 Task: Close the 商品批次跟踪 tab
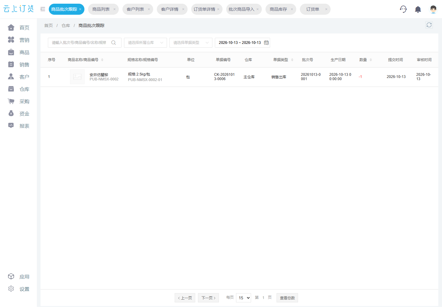[x=80, y=9]
